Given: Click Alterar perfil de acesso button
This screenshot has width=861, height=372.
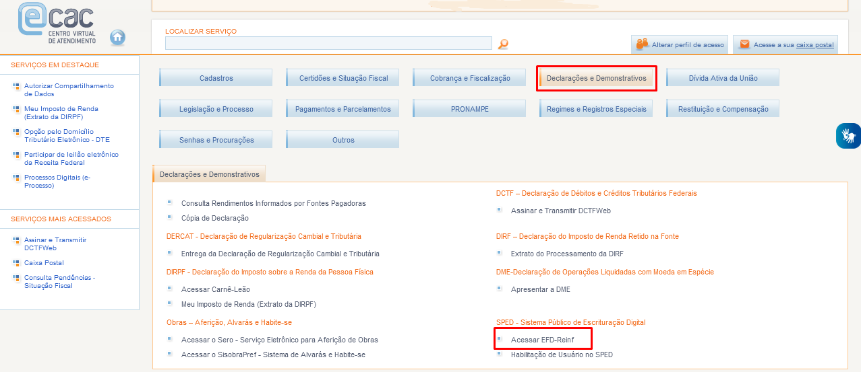Looking at the screenshot, I should point(680,44).
